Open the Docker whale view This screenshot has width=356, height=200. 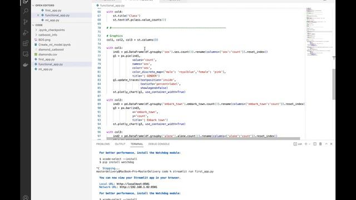[x=26, y=65]
